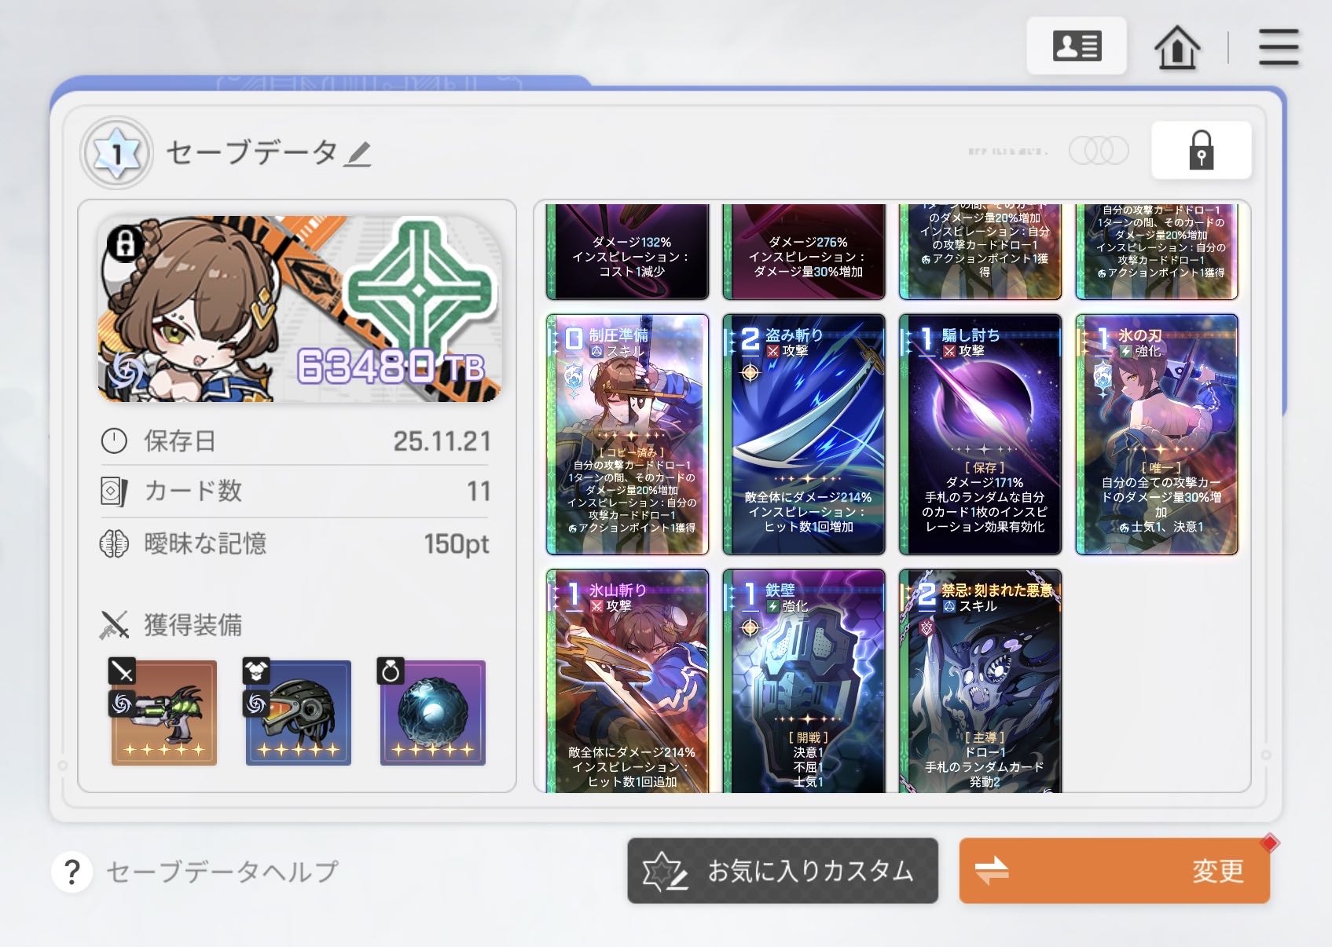Click the question mark help icon
Screen dimensions: 1332x947
click(72, 871)
